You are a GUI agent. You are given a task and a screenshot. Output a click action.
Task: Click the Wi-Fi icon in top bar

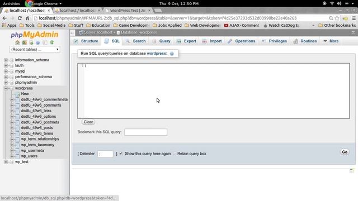(332, 3)
